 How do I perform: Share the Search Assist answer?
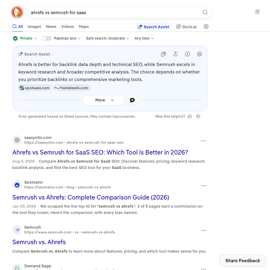(x=175, y=54)
